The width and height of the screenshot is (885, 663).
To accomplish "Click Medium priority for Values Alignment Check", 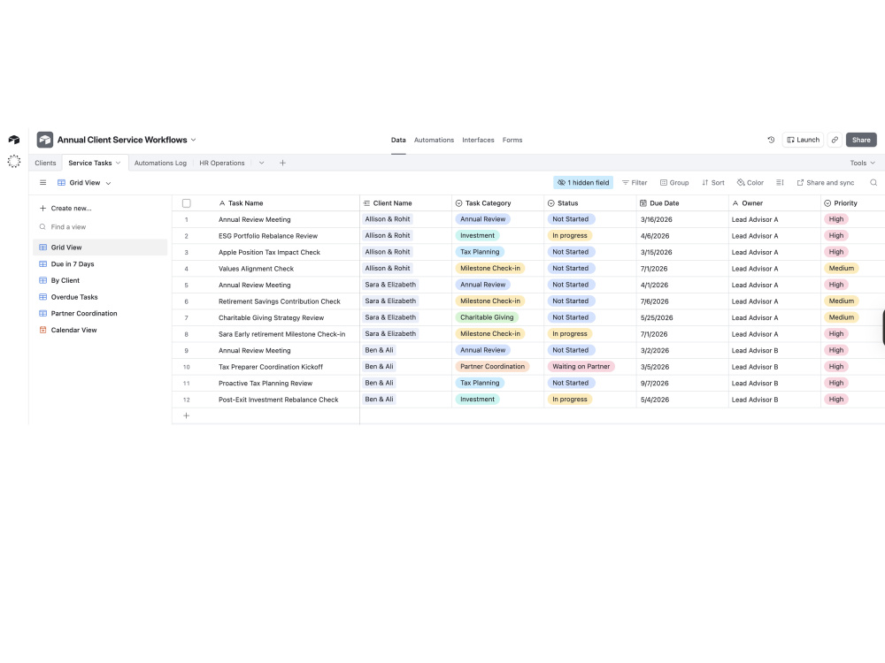I will (x=842, y=269).
